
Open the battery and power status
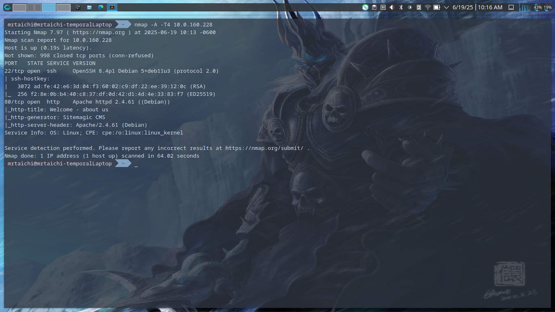[437, 7]
